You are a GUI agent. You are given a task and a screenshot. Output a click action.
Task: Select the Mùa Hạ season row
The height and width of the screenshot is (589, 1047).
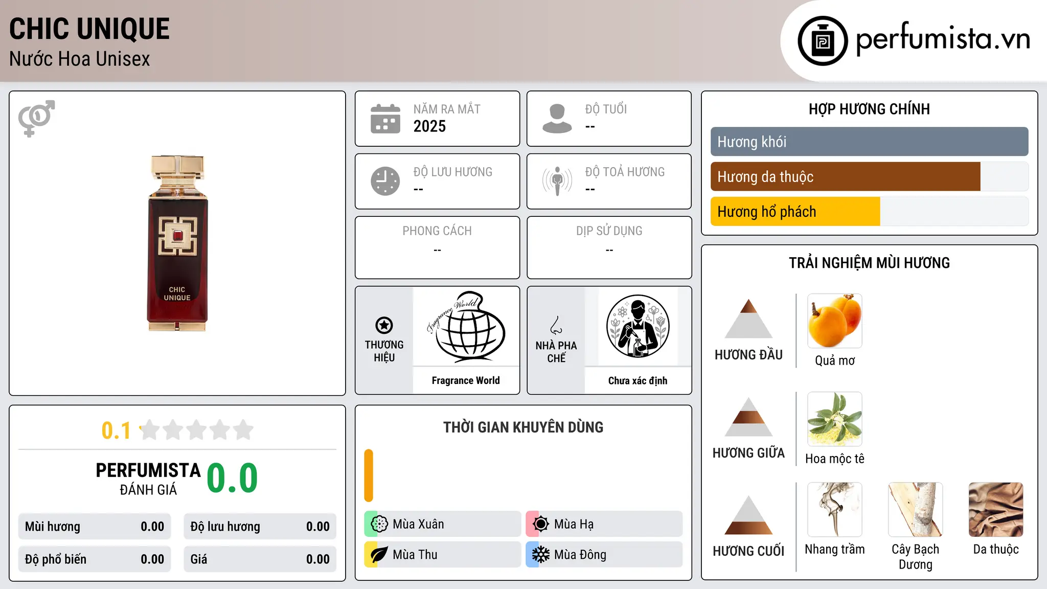(x=604, y=524)
